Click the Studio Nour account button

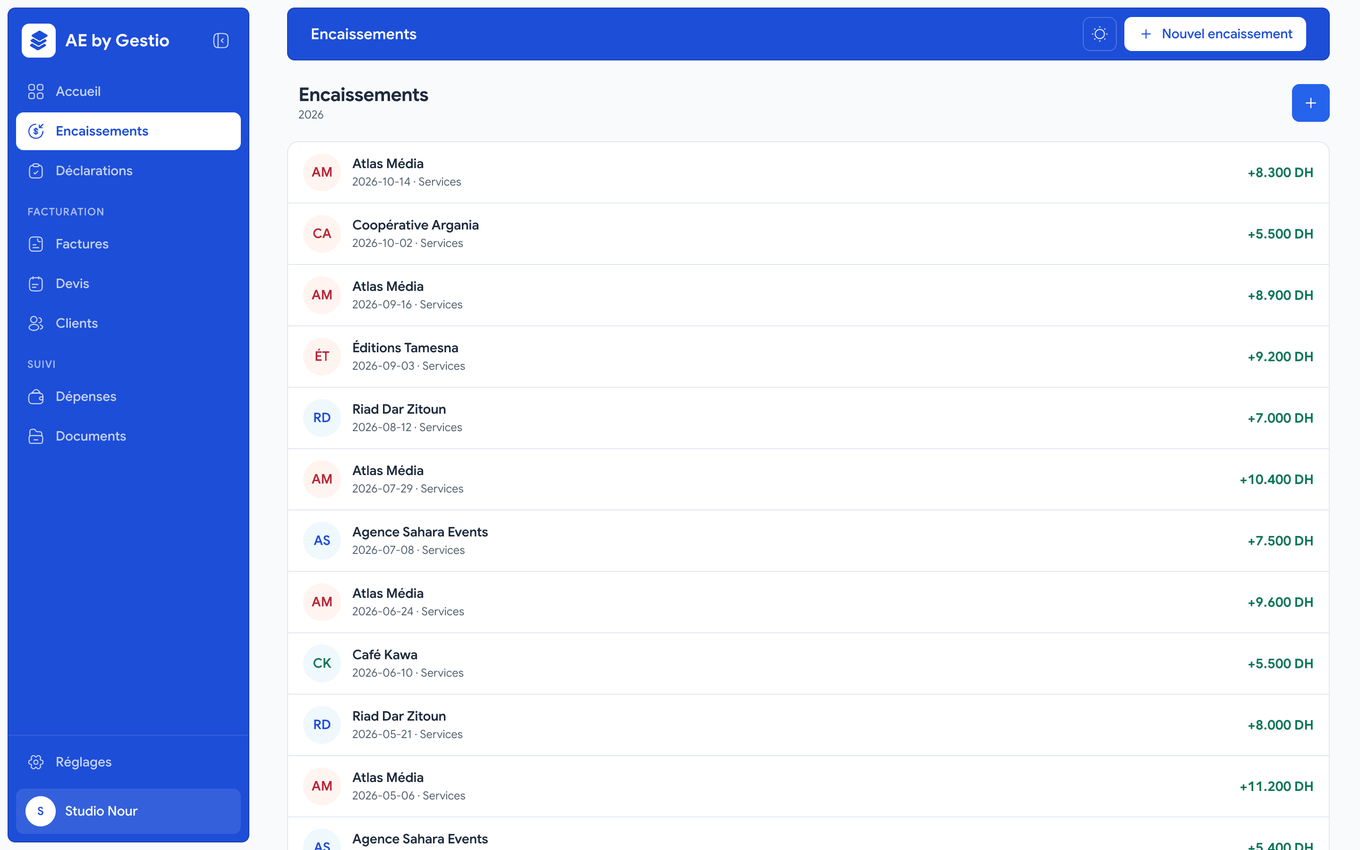(x=128, y=811)
